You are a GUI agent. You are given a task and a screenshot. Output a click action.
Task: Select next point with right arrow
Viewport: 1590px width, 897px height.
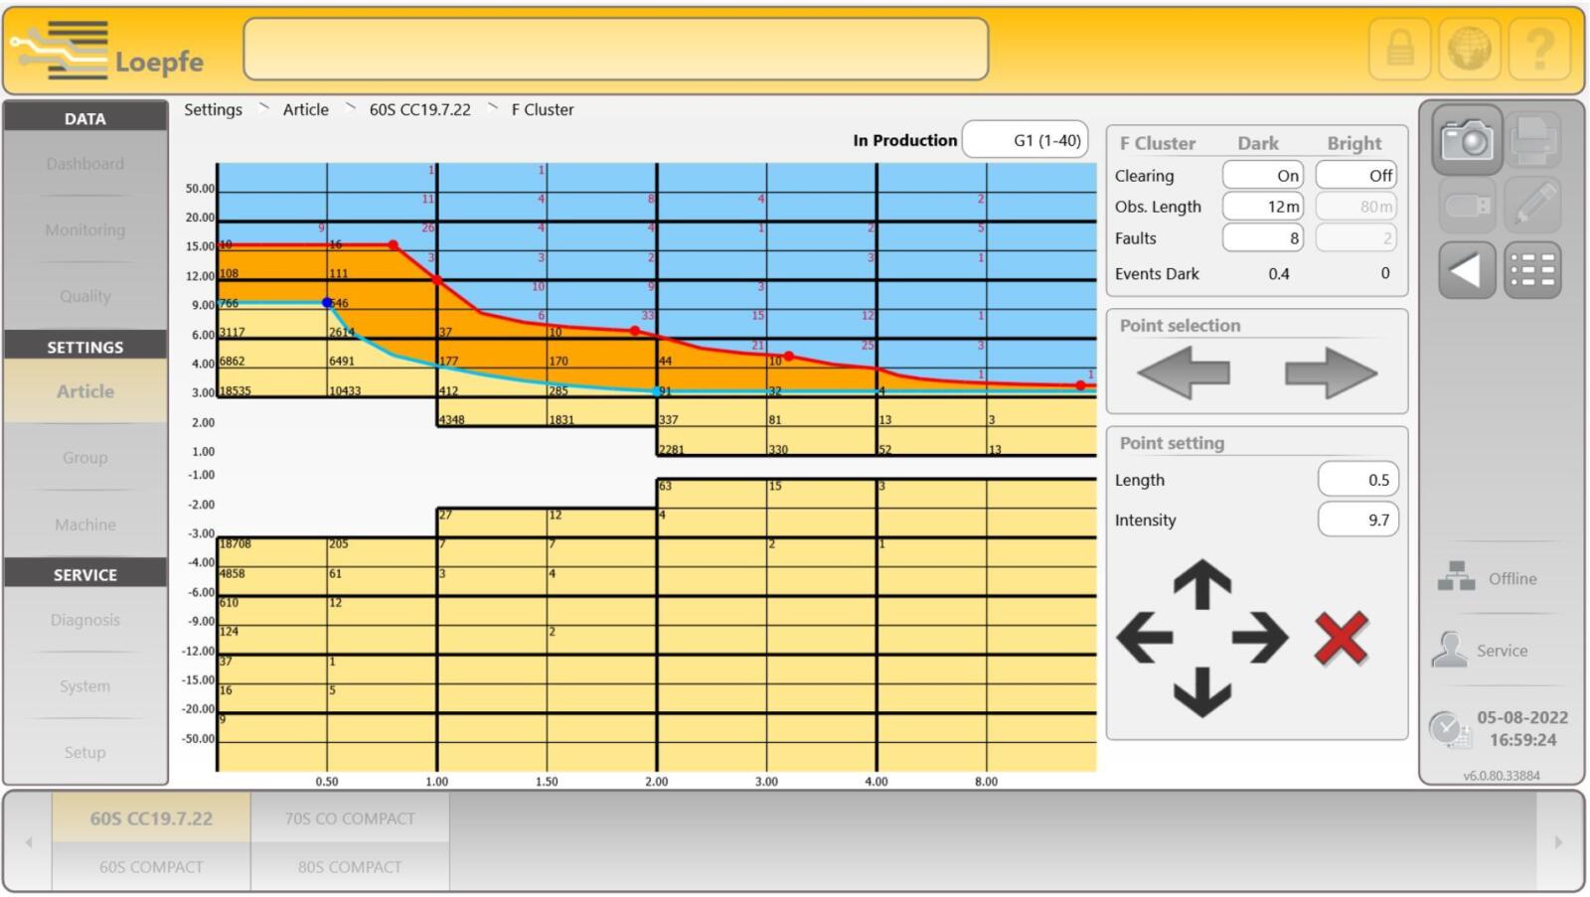click(x=1332, y=373)
